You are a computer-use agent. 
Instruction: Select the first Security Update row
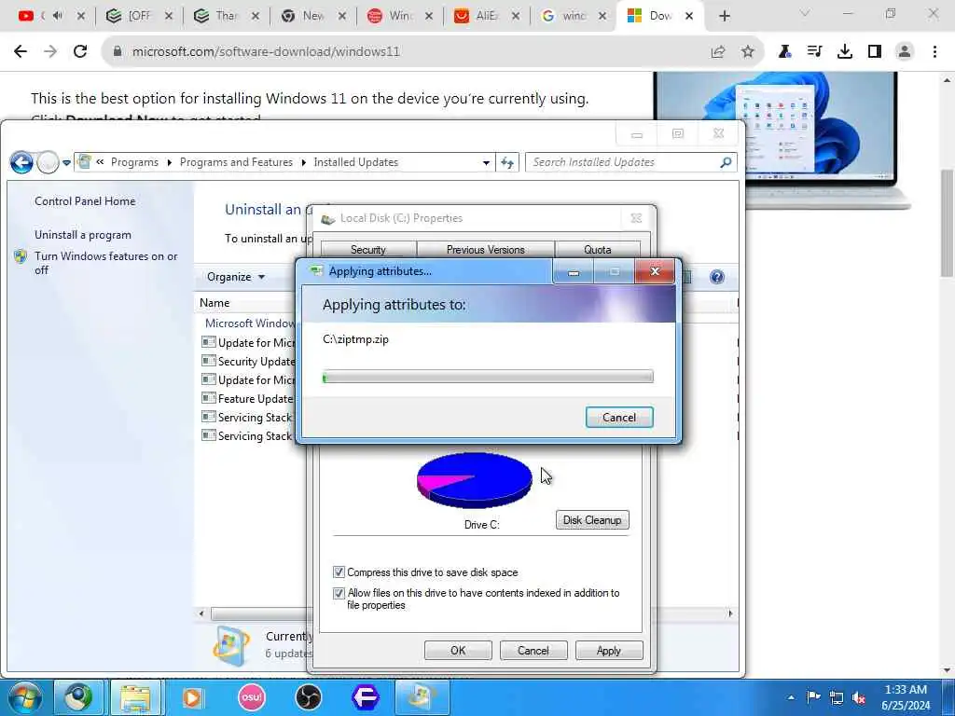tap(248, 362)
